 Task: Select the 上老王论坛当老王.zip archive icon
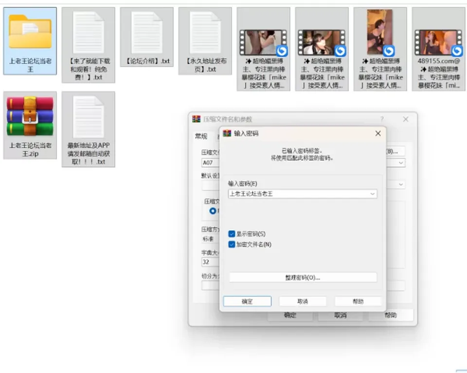(30, 116)
